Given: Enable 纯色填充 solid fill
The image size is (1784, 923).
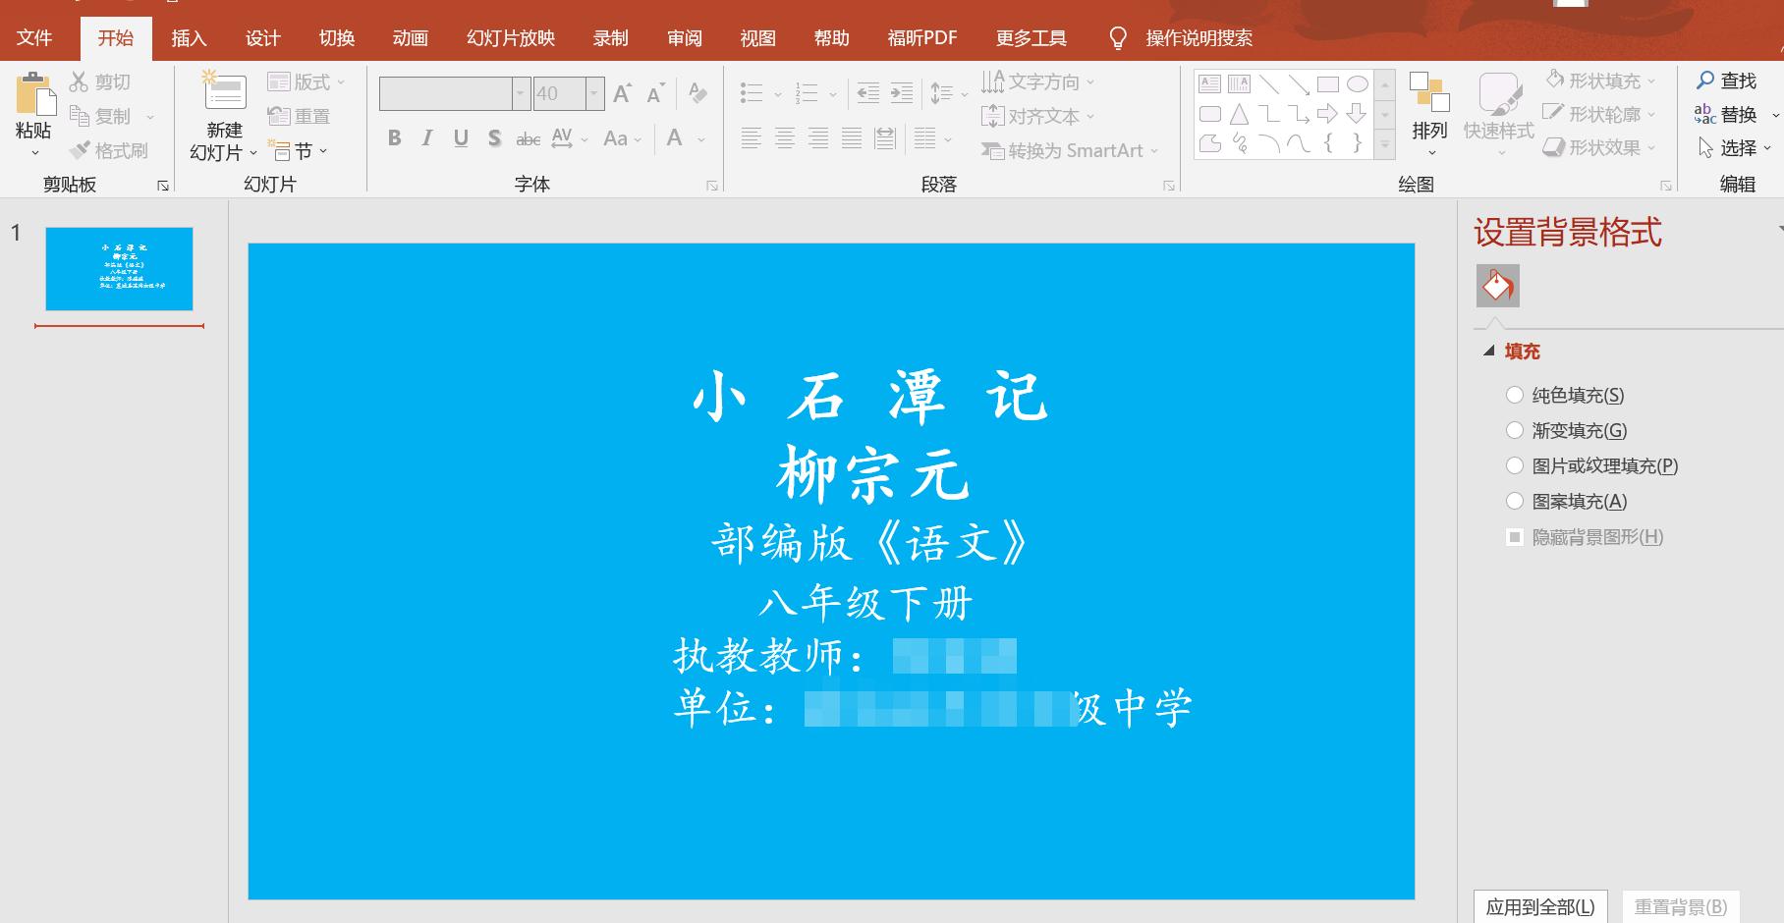Looking at the screenshot, I should coord(1516,395).
